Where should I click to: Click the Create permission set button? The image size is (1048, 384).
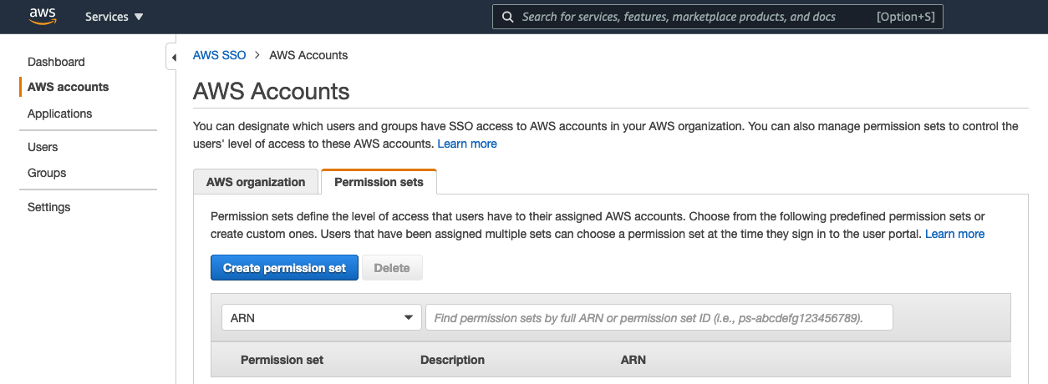pyautogui.click(x=284, y=268)
